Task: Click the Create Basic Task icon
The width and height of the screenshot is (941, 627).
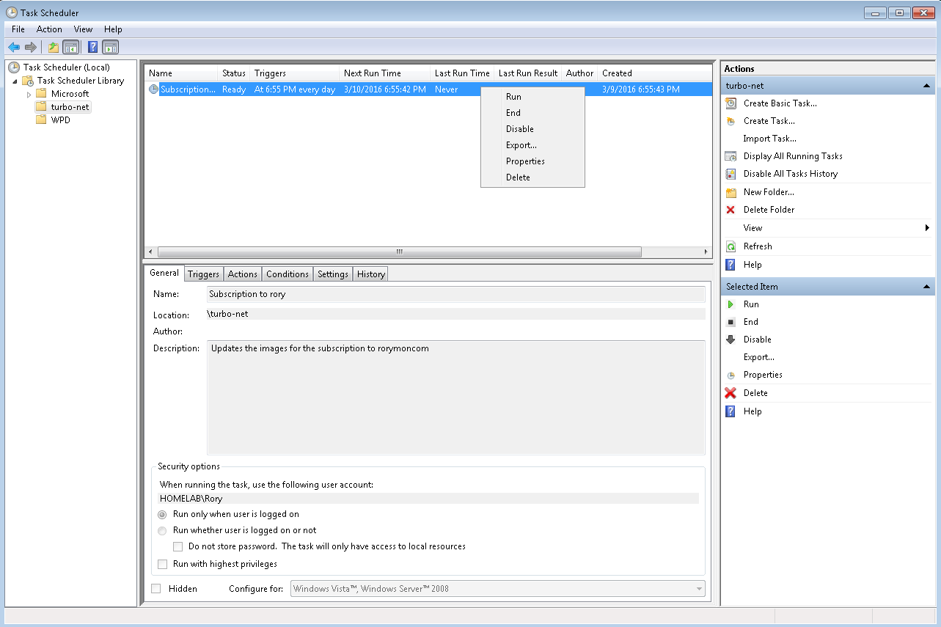Action: point(729,103)
